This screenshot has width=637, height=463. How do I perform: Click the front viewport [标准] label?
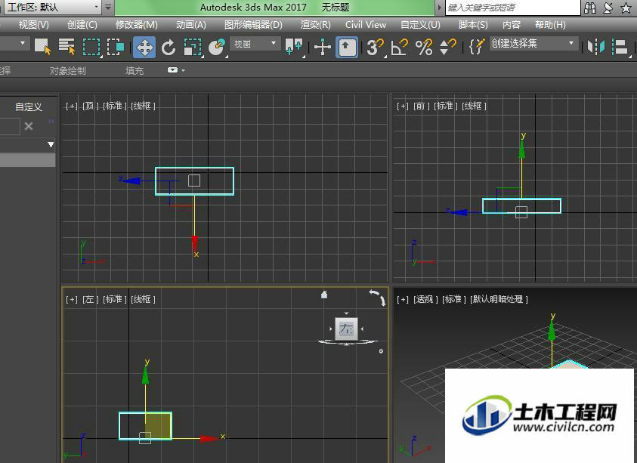[446, 106]
